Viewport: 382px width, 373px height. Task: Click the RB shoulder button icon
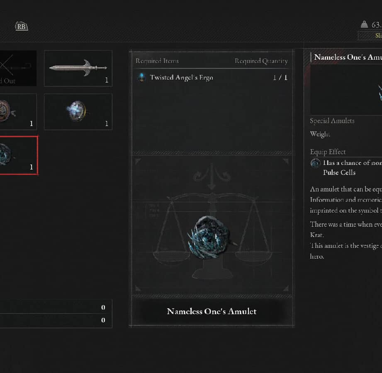pyautogui.click(x=22, y=26)
